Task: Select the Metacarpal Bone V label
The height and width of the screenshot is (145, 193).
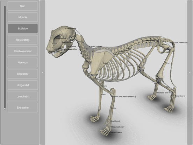Action: coord(118,127)
